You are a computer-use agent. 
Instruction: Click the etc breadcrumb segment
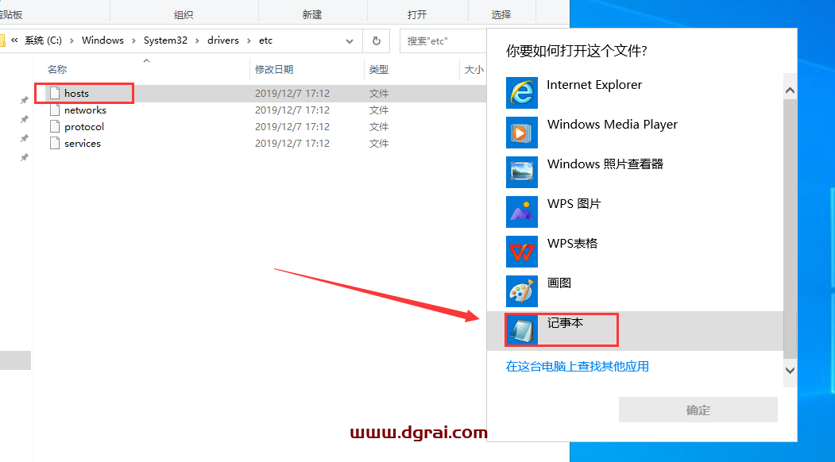point(265,40)
